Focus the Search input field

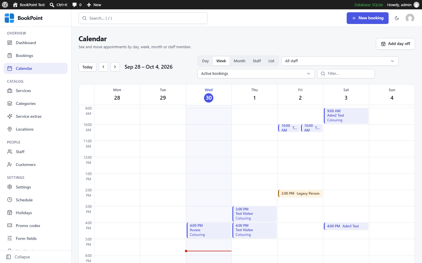[x=143, y=18]
